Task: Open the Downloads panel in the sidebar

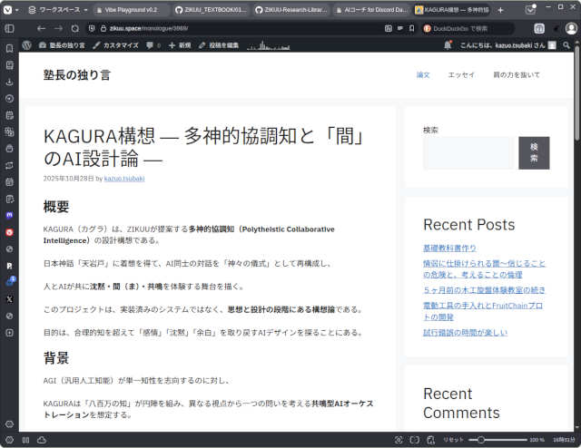Action: (9, 82)
